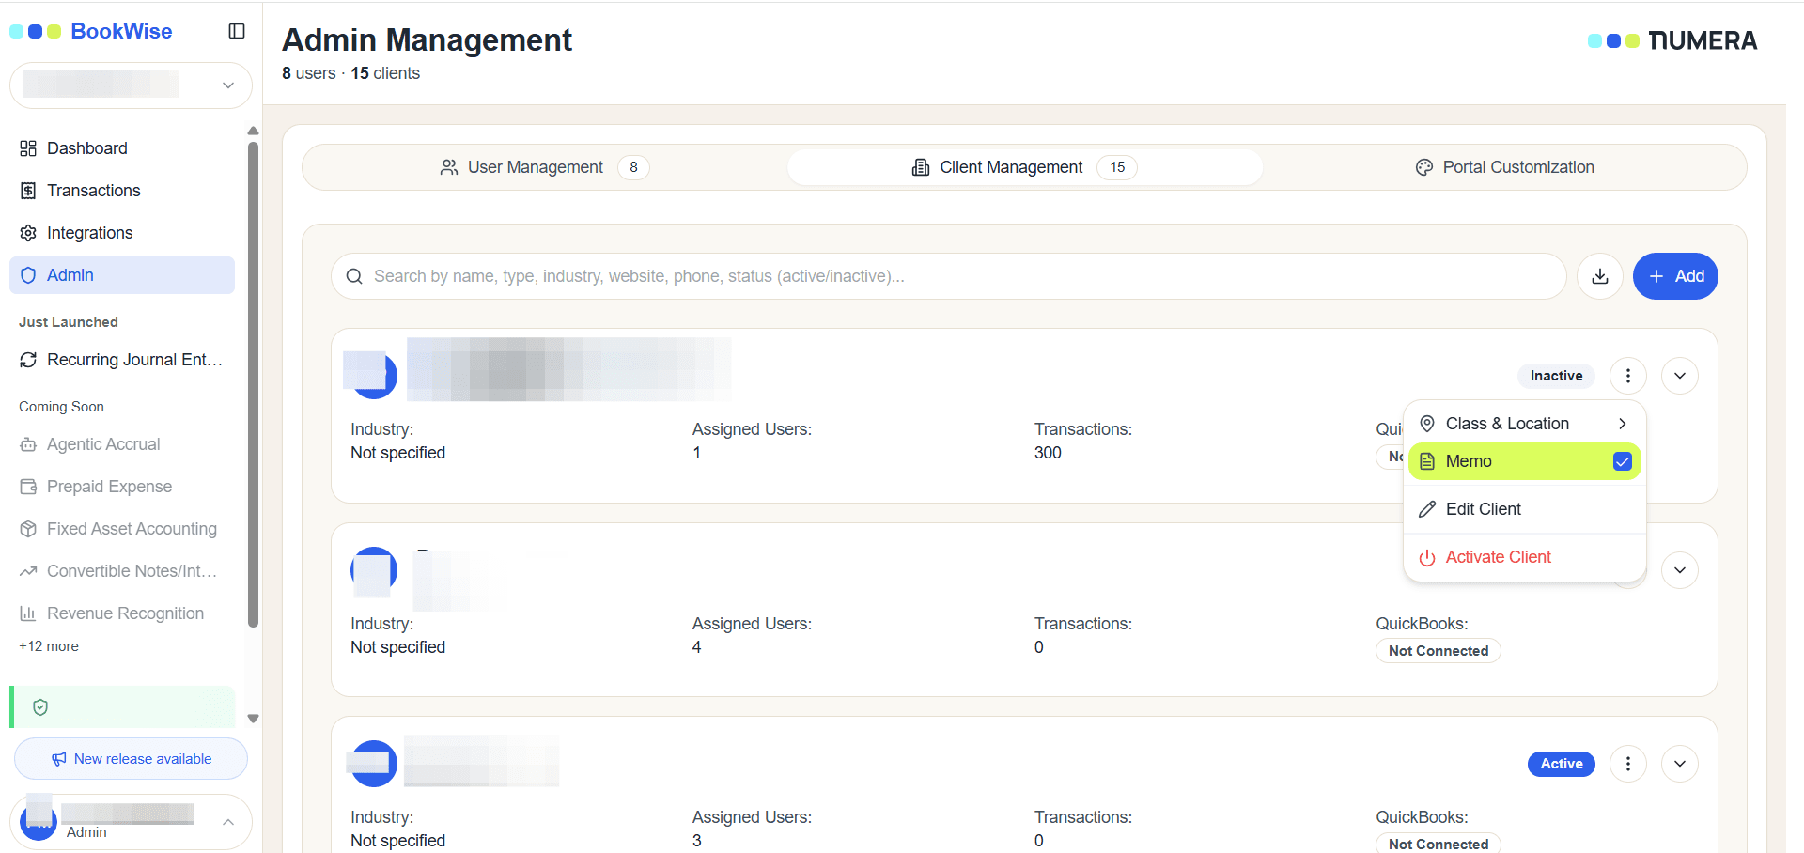Switch to the User Management tab
The width and height of the screenshot is (1804, 853).
(545, 167)
